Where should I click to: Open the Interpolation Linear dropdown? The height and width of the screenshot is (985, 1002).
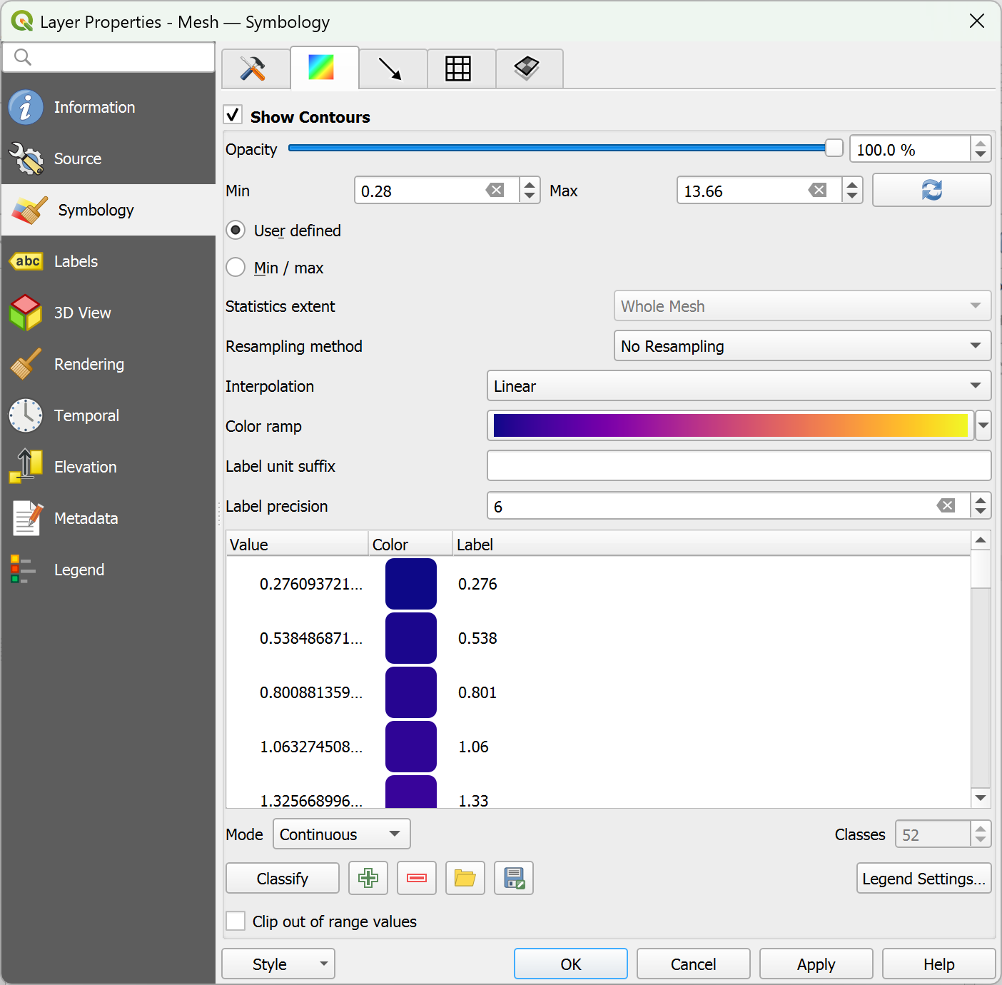click(739, 386)
